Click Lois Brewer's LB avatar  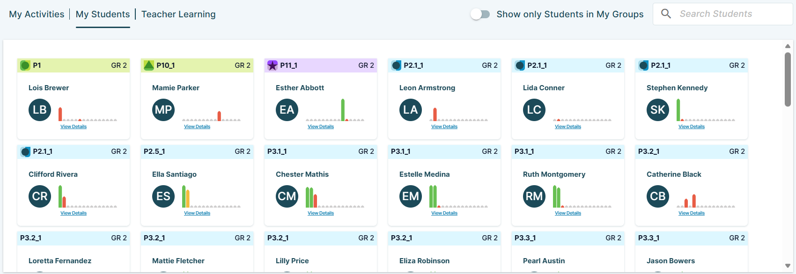(x=40, y=110)
